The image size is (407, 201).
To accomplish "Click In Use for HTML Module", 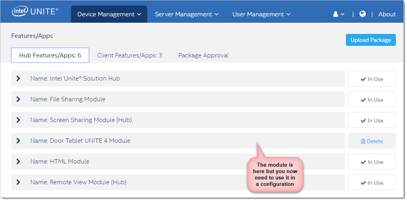I will tap(372, 162).
